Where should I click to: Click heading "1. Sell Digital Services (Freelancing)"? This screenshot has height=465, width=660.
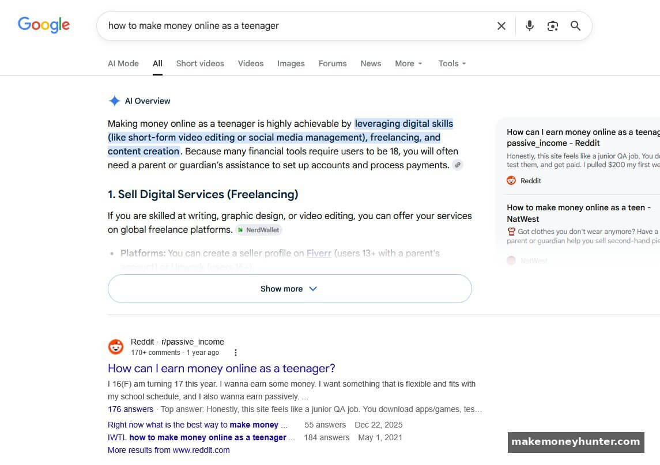point(203,194)
